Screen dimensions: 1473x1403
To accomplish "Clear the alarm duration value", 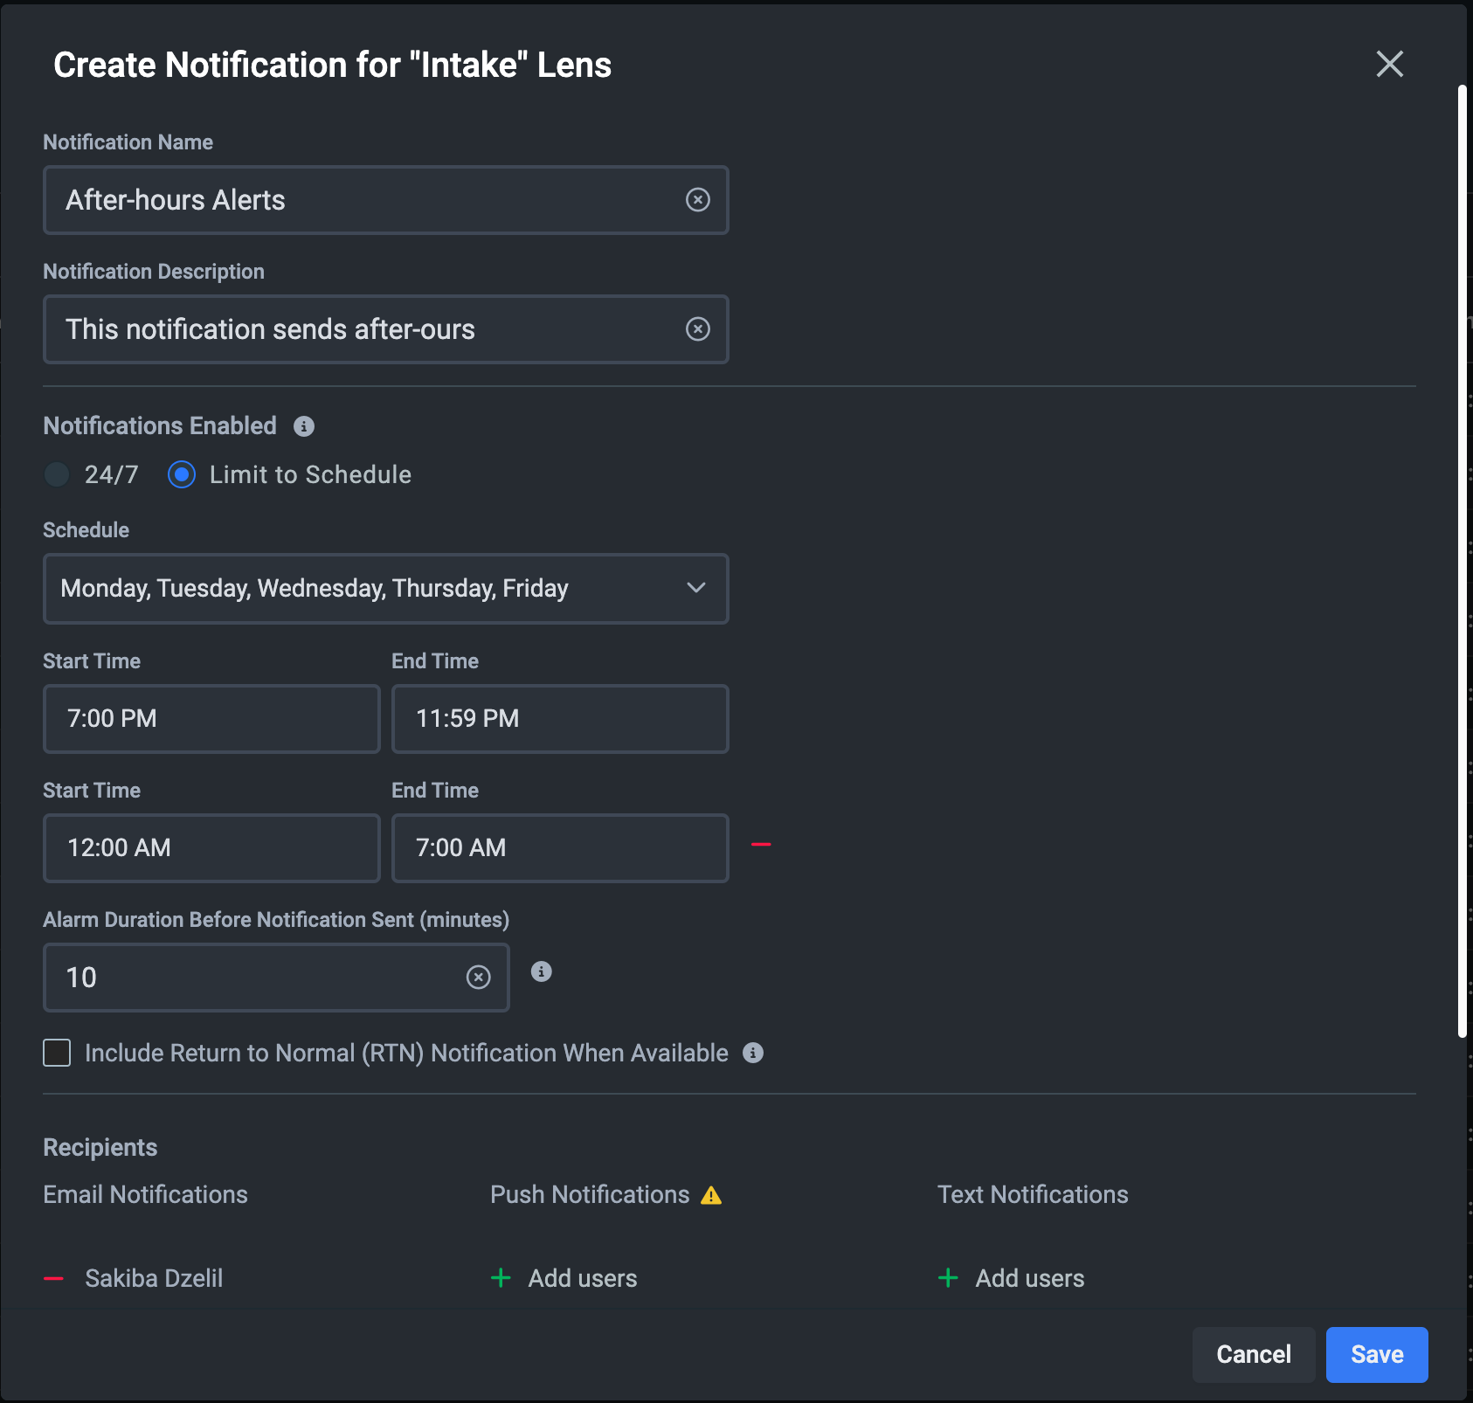I will click(478, 978).
